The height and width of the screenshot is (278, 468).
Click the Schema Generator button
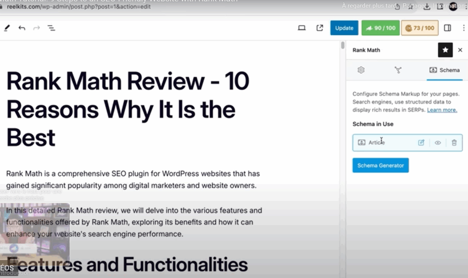(381, 165)
